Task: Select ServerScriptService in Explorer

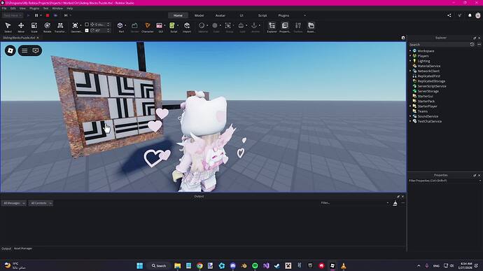Action: [x=432, y=86]
